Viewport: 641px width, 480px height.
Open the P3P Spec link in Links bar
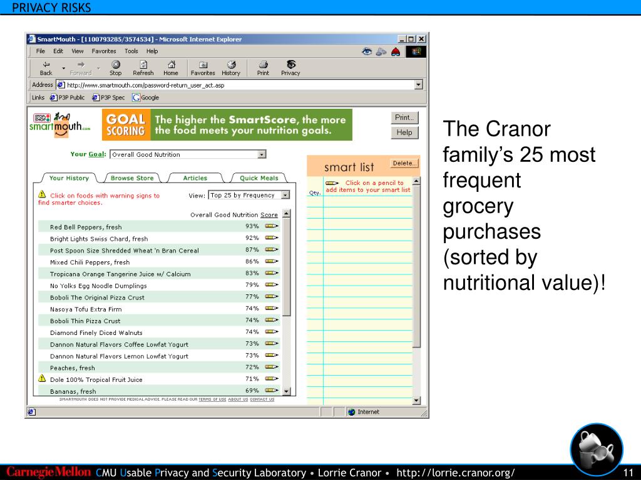point(108,97)
